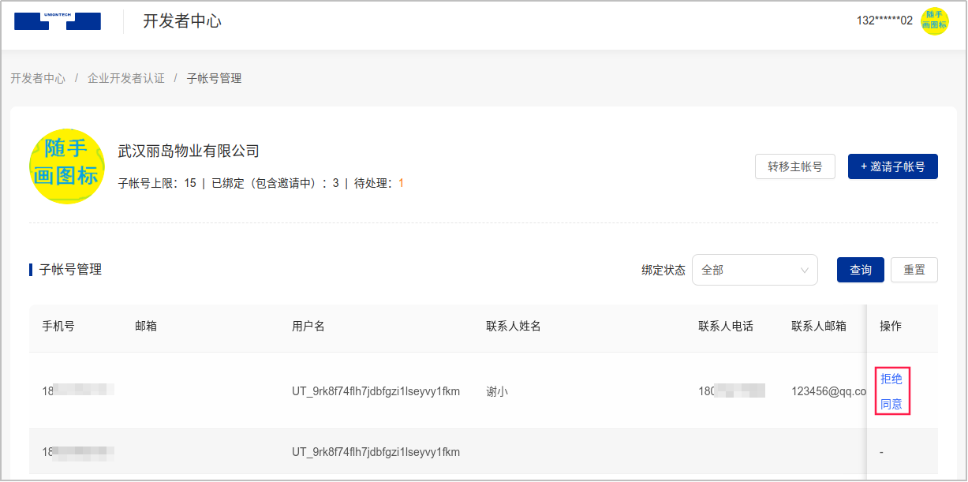Image resolution: width=968 pixels, height=482 pixels.
Task: Click the orange 待处理 count number
Action: pos(401,183)
